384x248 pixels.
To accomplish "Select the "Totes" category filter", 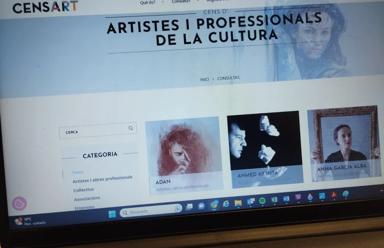I will 77,172.
